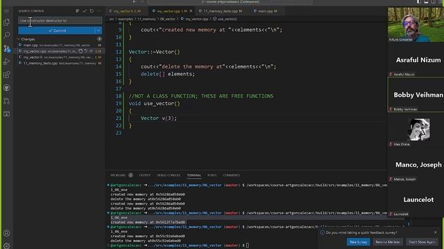444x249 pixels.
Task: Open the Source Control view icon
Action: [x=6, y=48]
